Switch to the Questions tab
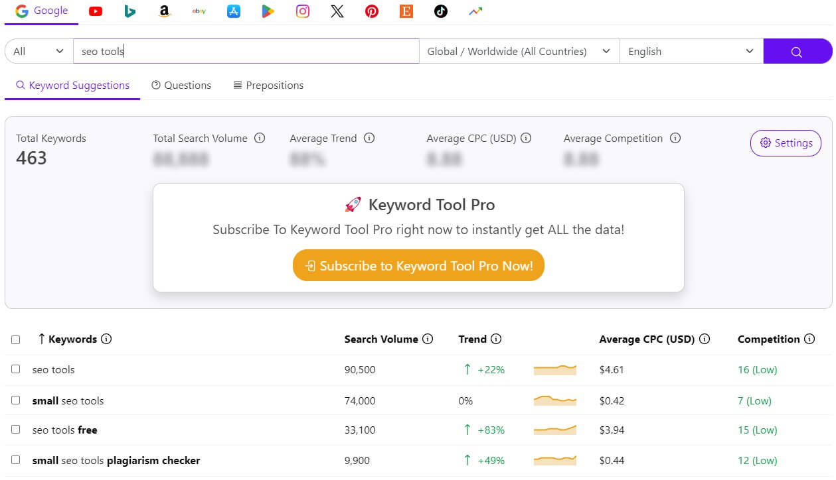The width and height of the screenshot is (836, 480). (181, 85)
